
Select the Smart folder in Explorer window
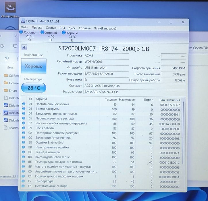(x=11, y=90)
